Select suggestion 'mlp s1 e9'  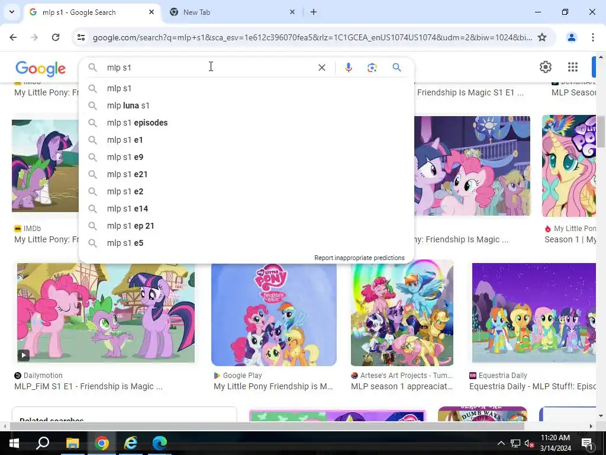pos(246,157)
